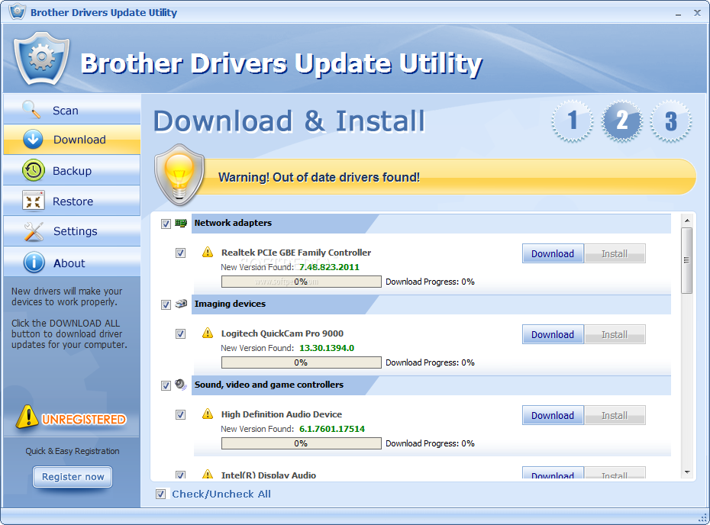Click step 1 badge
The height and width of the screenshot is (525, 710).
(x=573, y=121)
